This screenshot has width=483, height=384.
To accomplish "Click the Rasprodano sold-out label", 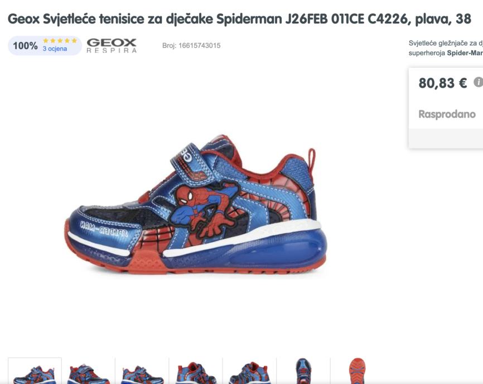I will pyautogui.click(x=447, y=114).
